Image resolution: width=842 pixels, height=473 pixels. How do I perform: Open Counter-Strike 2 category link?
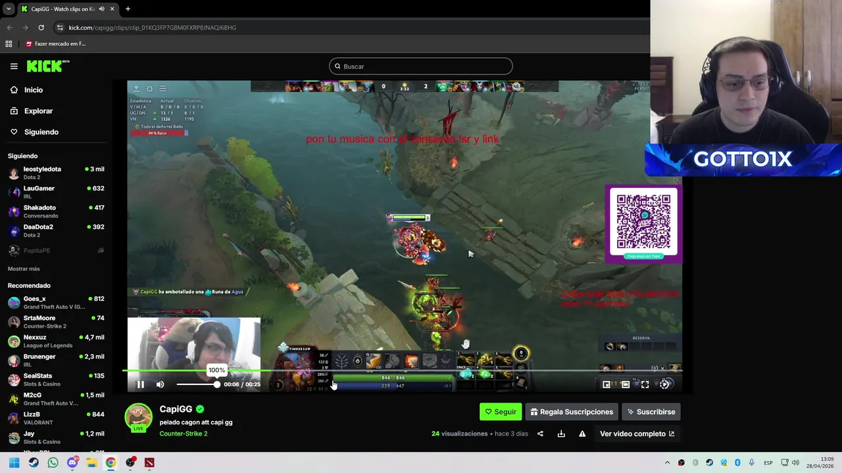coord(183,434)
